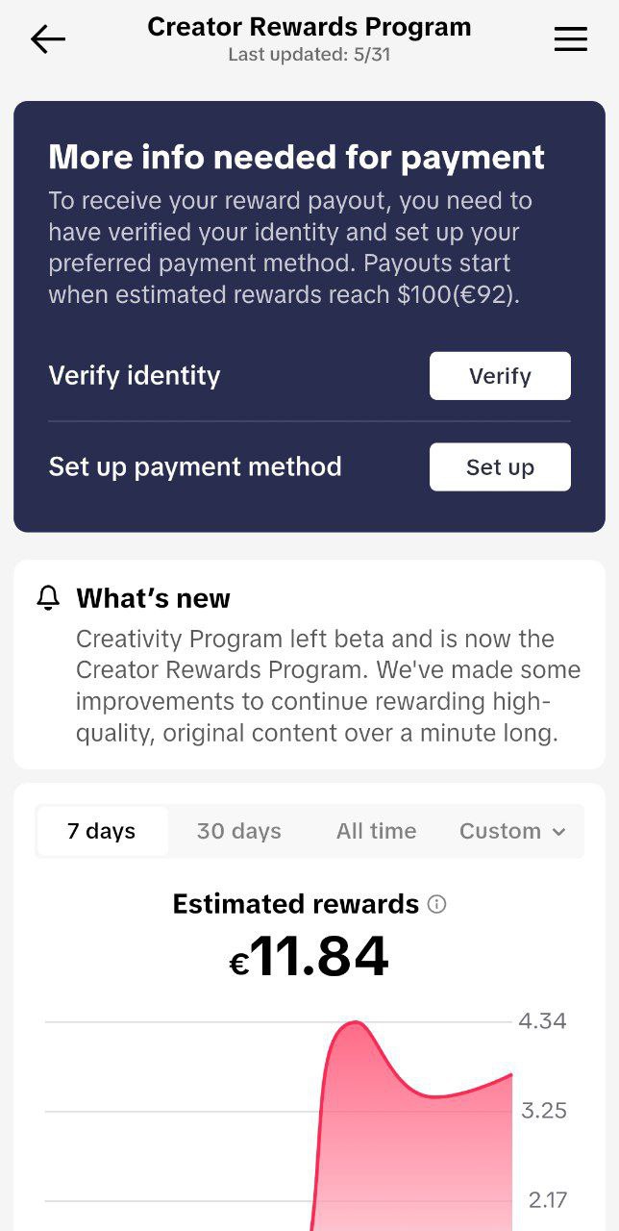The height and width of the screenshot is (1231, 619).
Task: Expand the Custom date range dropdown
Action: 512,831
